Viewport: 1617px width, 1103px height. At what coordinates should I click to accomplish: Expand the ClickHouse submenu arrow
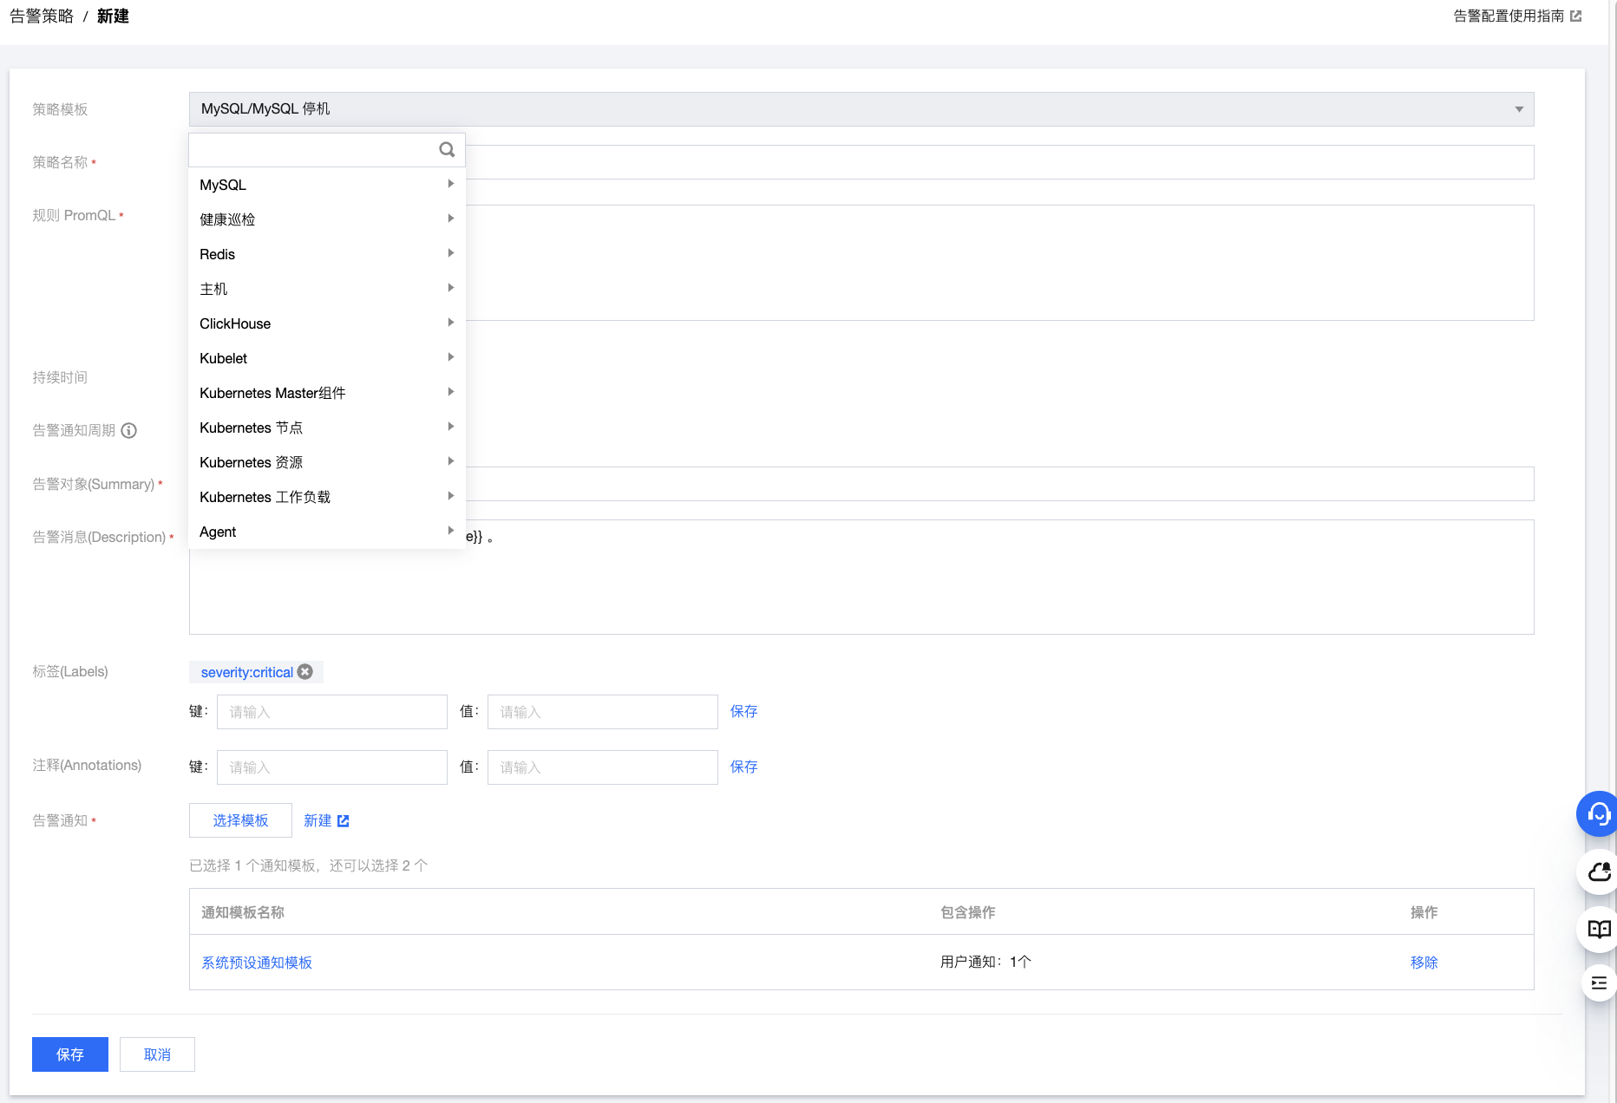point(451,323)
